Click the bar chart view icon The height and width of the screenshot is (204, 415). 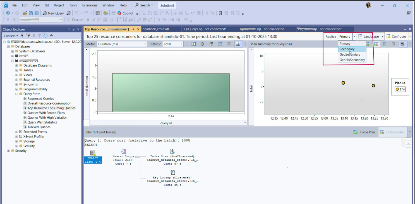238,44
